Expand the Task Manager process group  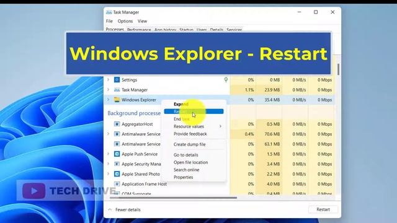[108, 90]
